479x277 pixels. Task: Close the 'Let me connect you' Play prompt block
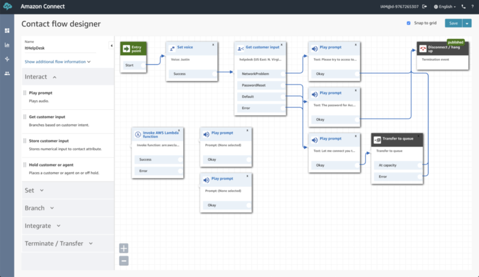pos(356,136)
